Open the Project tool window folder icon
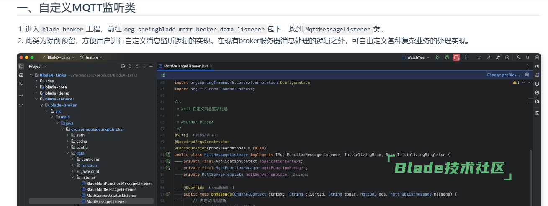The width and height of the screenshot is (548, 206). [x=21, y=66]
